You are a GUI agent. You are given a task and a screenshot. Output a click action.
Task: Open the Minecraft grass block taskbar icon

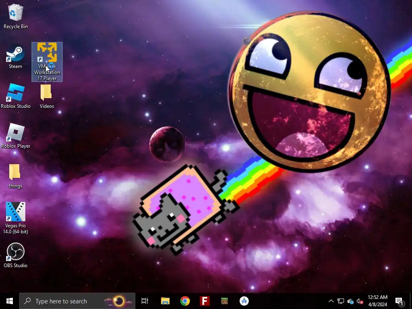225,301
